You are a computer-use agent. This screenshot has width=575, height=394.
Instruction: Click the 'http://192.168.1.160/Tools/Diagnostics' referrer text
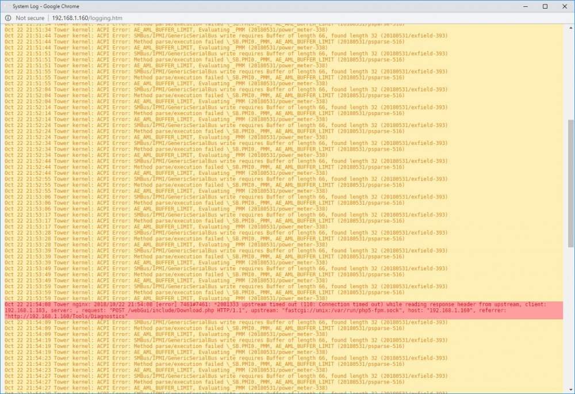[x=66, y=316]
